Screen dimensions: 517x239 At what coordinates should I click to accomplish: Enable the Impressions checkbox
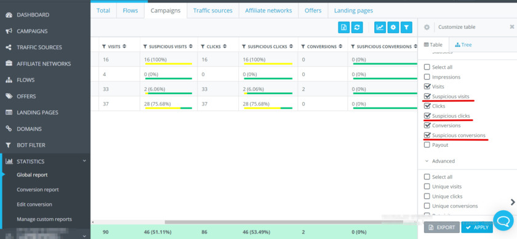click(427, 77)
